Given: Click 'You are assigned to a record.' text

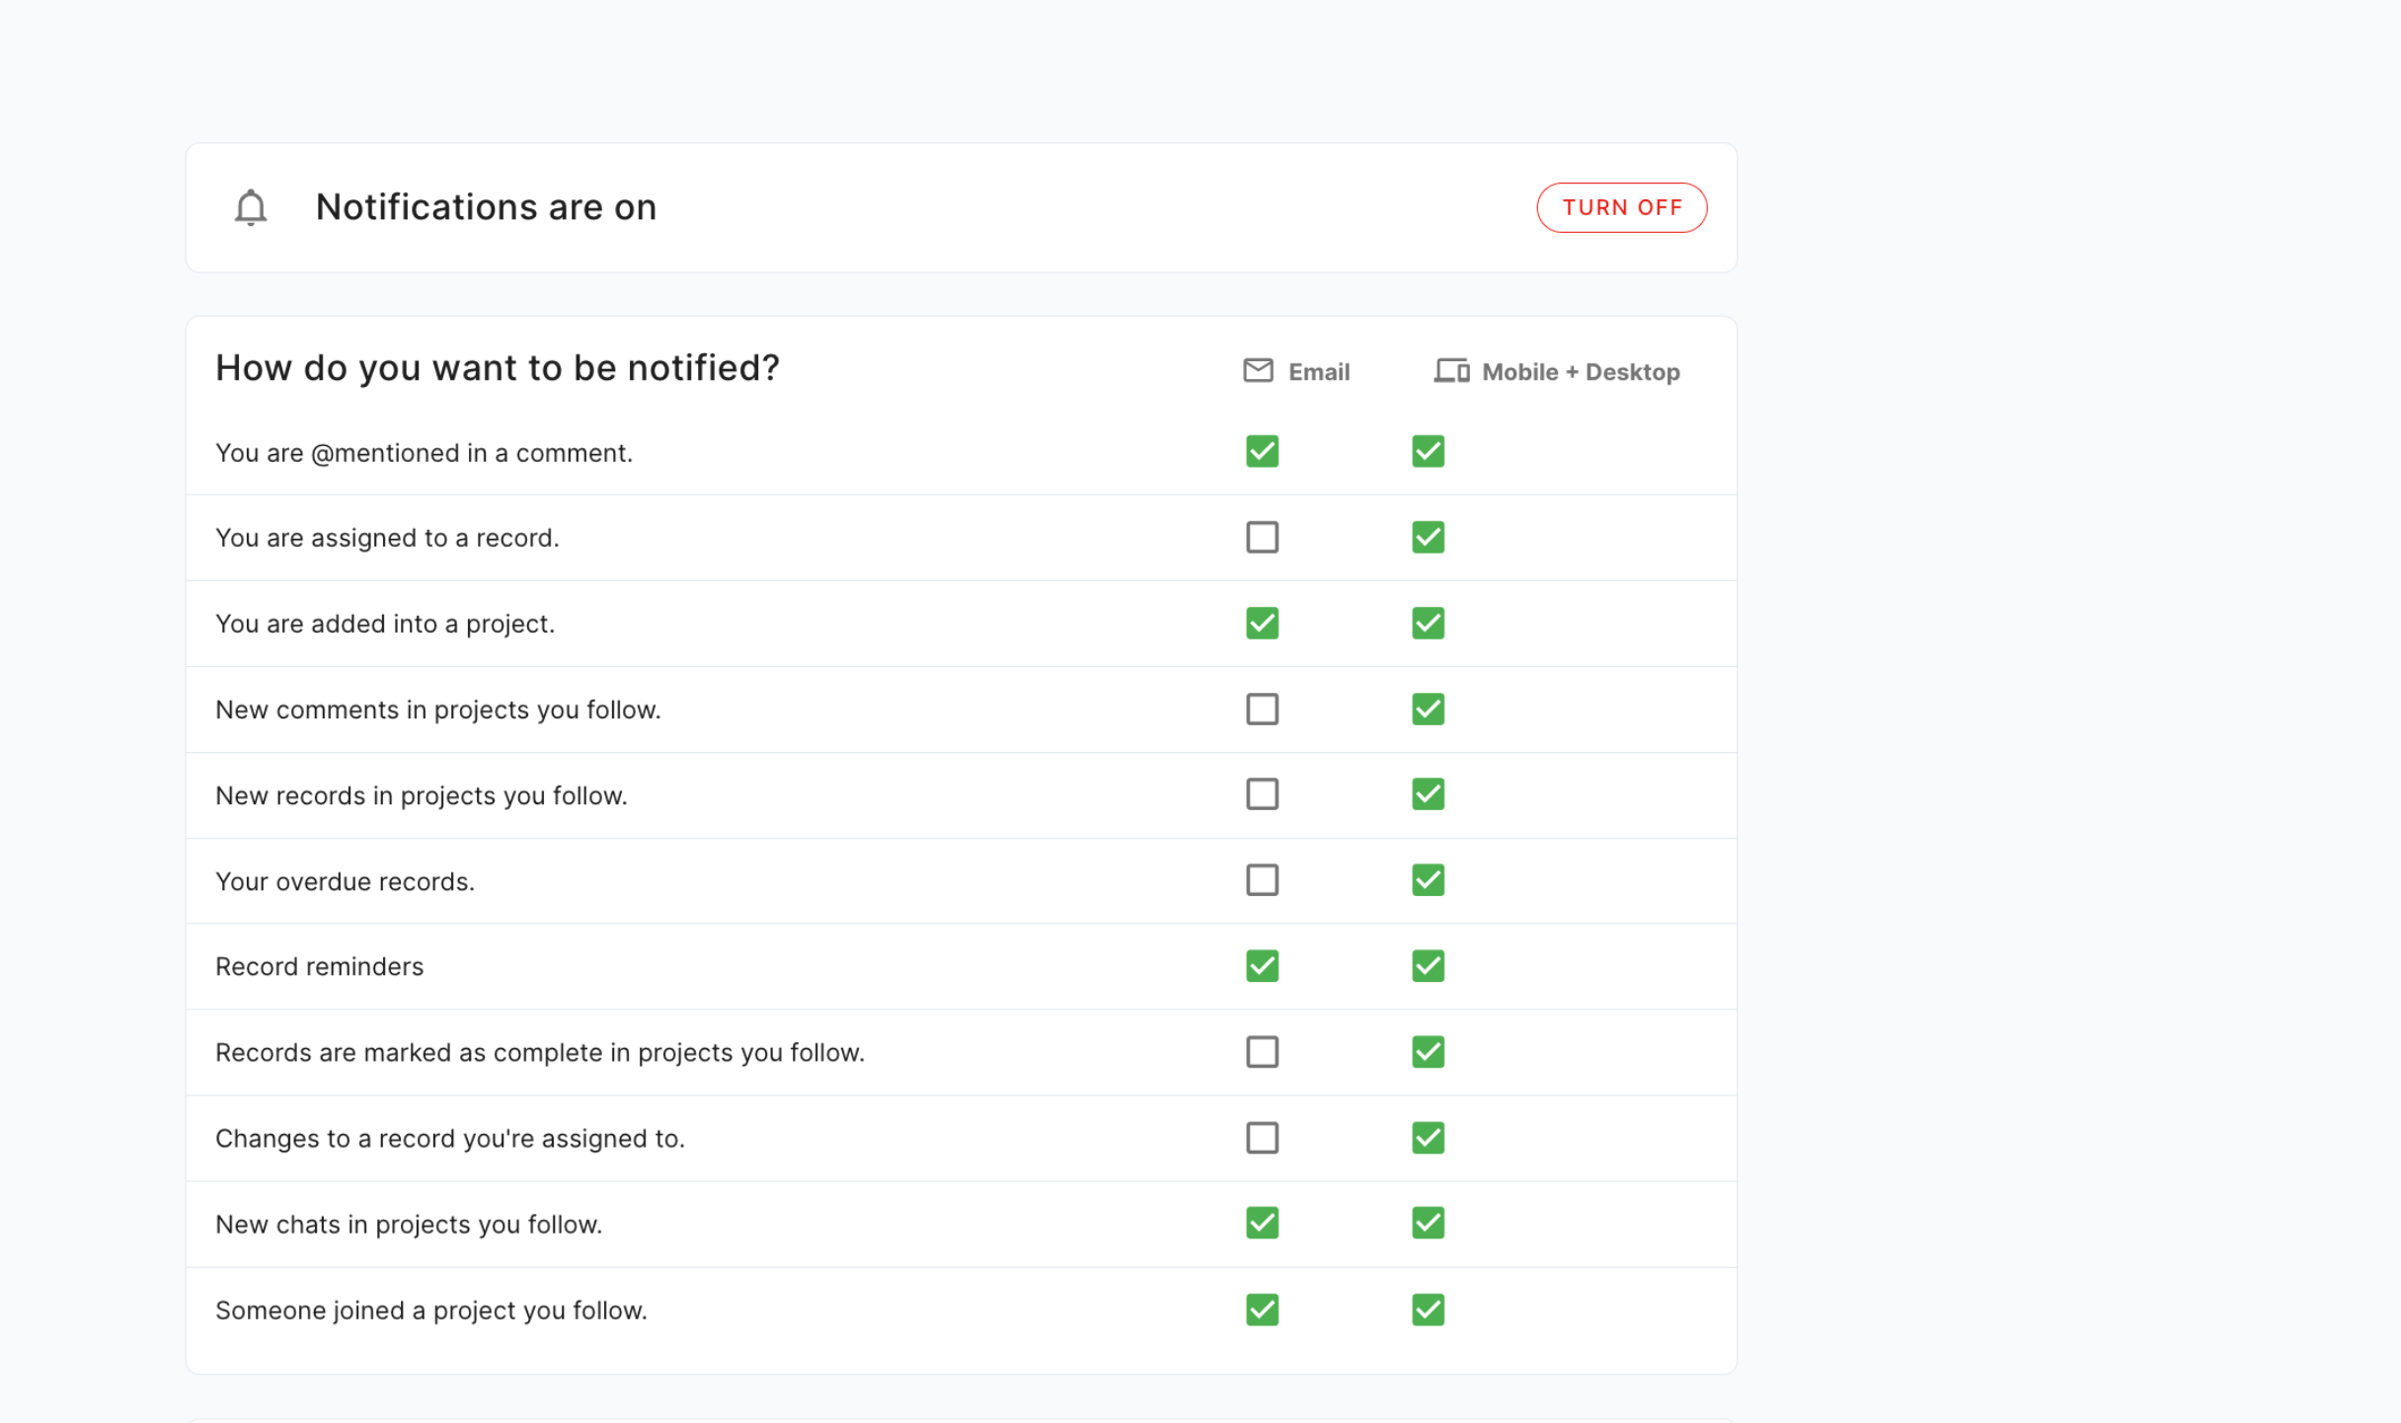Looking at the screenshot, I should pos(387,538).
